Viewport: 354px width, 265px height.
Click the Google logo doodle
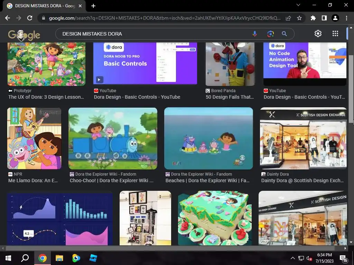tap(24, 35)
